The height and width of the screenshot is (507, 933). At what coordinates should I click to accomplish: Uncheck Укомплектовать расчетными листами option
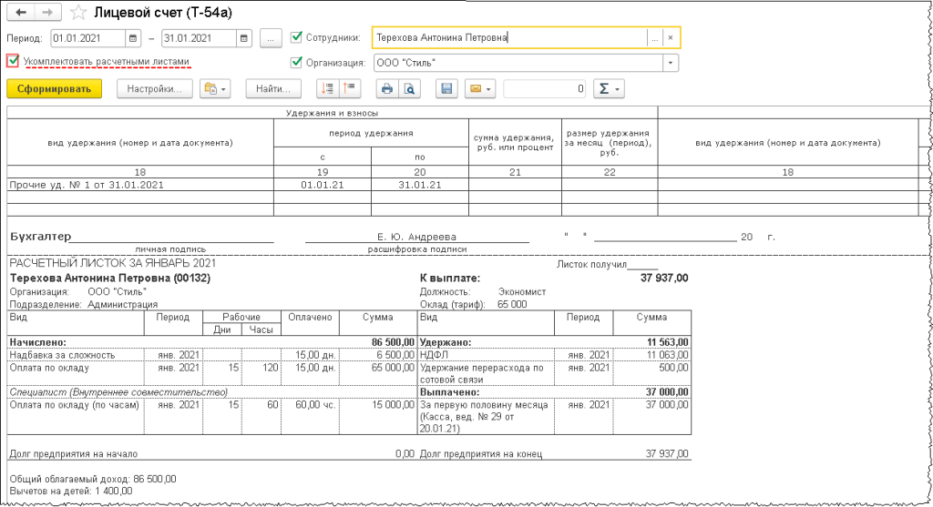click(13, 62)
